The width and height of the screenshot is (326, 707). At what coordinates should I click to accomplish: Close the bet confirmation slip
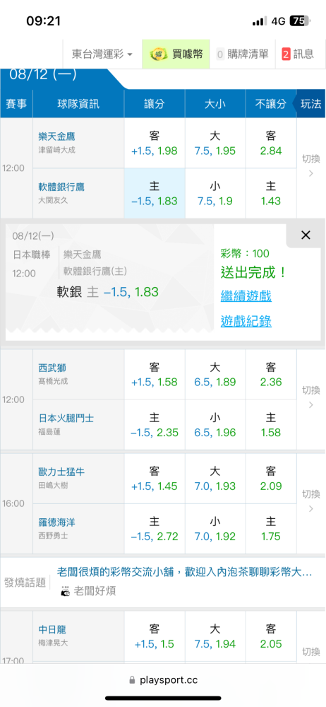click(306, 235)
